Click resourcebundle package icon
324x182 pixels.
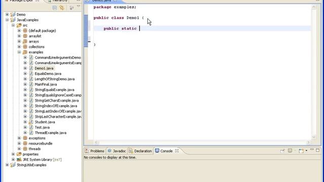(25, 144)
